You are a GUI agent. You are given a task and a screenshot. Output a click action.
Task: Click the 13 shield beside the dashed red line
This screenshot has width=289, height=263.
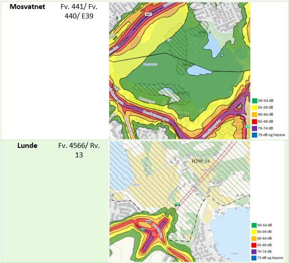177,205
